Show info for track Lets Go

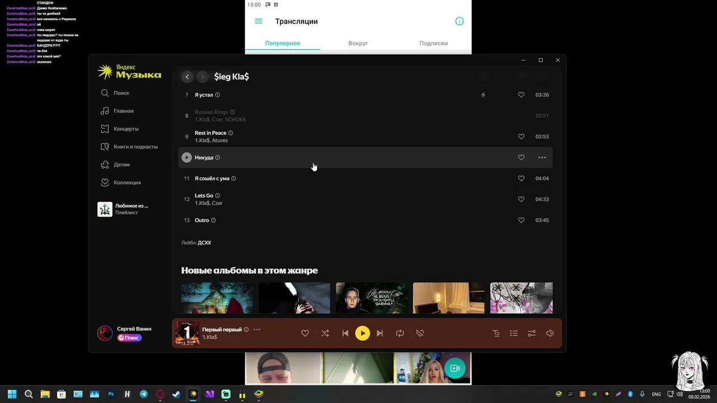tap(218, 195)
